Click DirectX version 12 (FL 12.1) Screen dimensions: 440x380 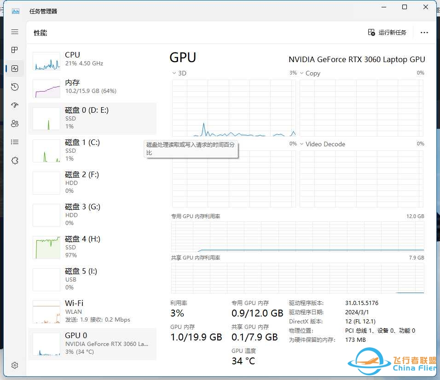pyautogui.click(x=360, y=322)
